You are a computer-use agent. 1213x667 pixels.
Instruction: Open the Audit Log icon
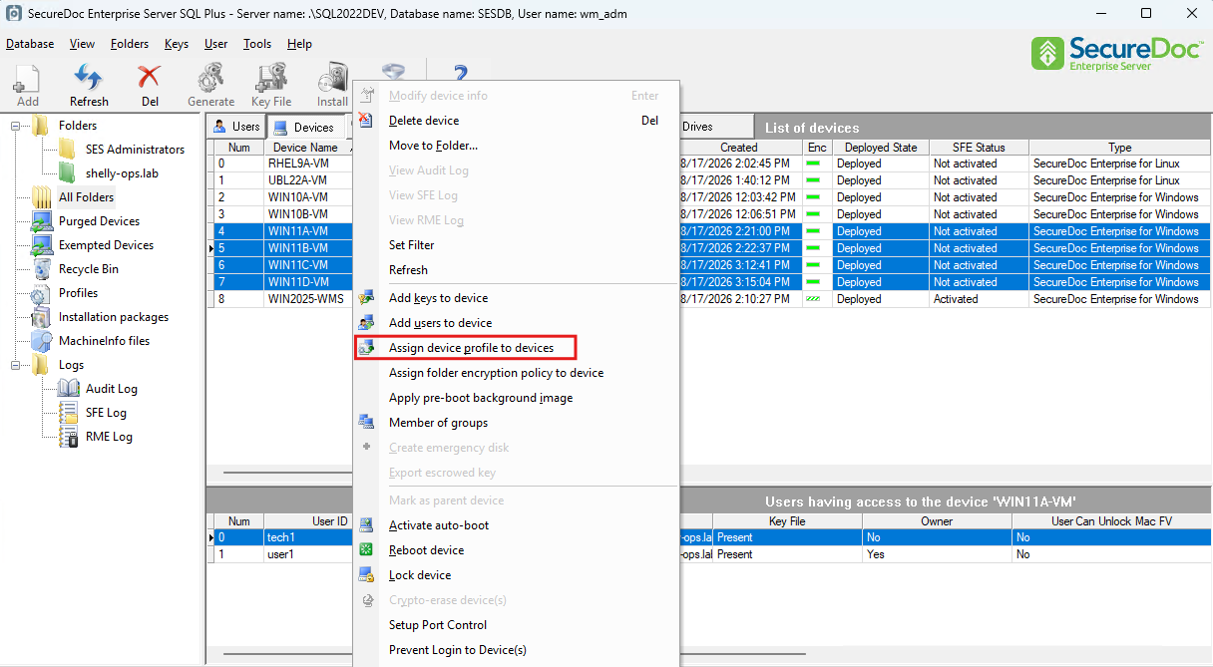pos(69,389)
